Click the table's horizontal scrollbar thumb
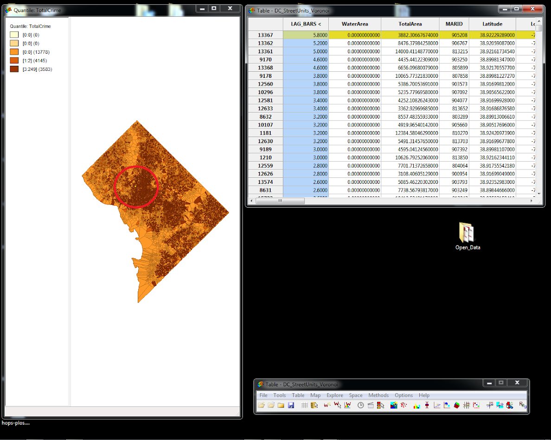The image size is (551, 440). pyautogui.click(x=280, y=201)
